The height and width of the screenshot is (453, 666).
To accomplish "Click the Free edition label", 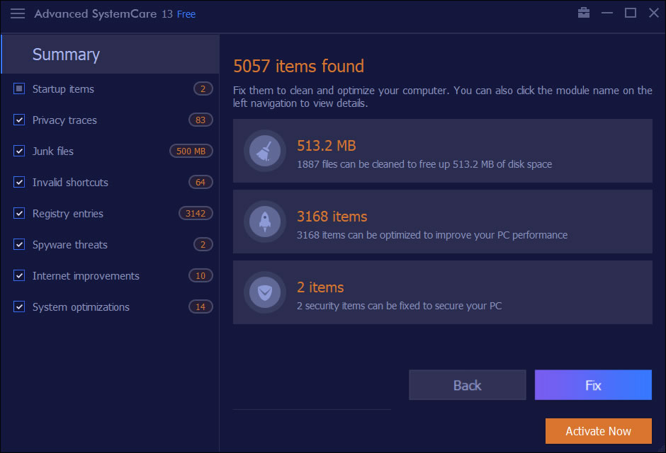I will 186,14.
